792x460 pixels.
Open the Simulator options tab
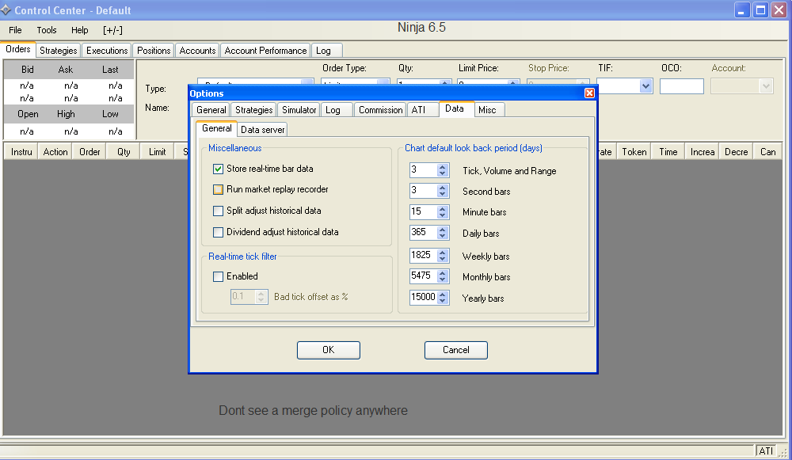tap(299, 109)
